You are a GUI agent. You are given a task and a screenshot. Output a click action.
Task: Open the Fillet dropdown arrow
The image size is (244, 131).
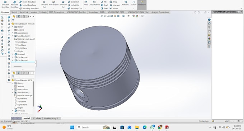86,9
